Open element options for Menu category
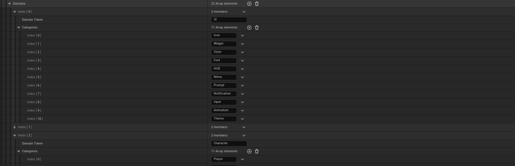515x166 pixels. pyautogui.click(x=242, y=77)
